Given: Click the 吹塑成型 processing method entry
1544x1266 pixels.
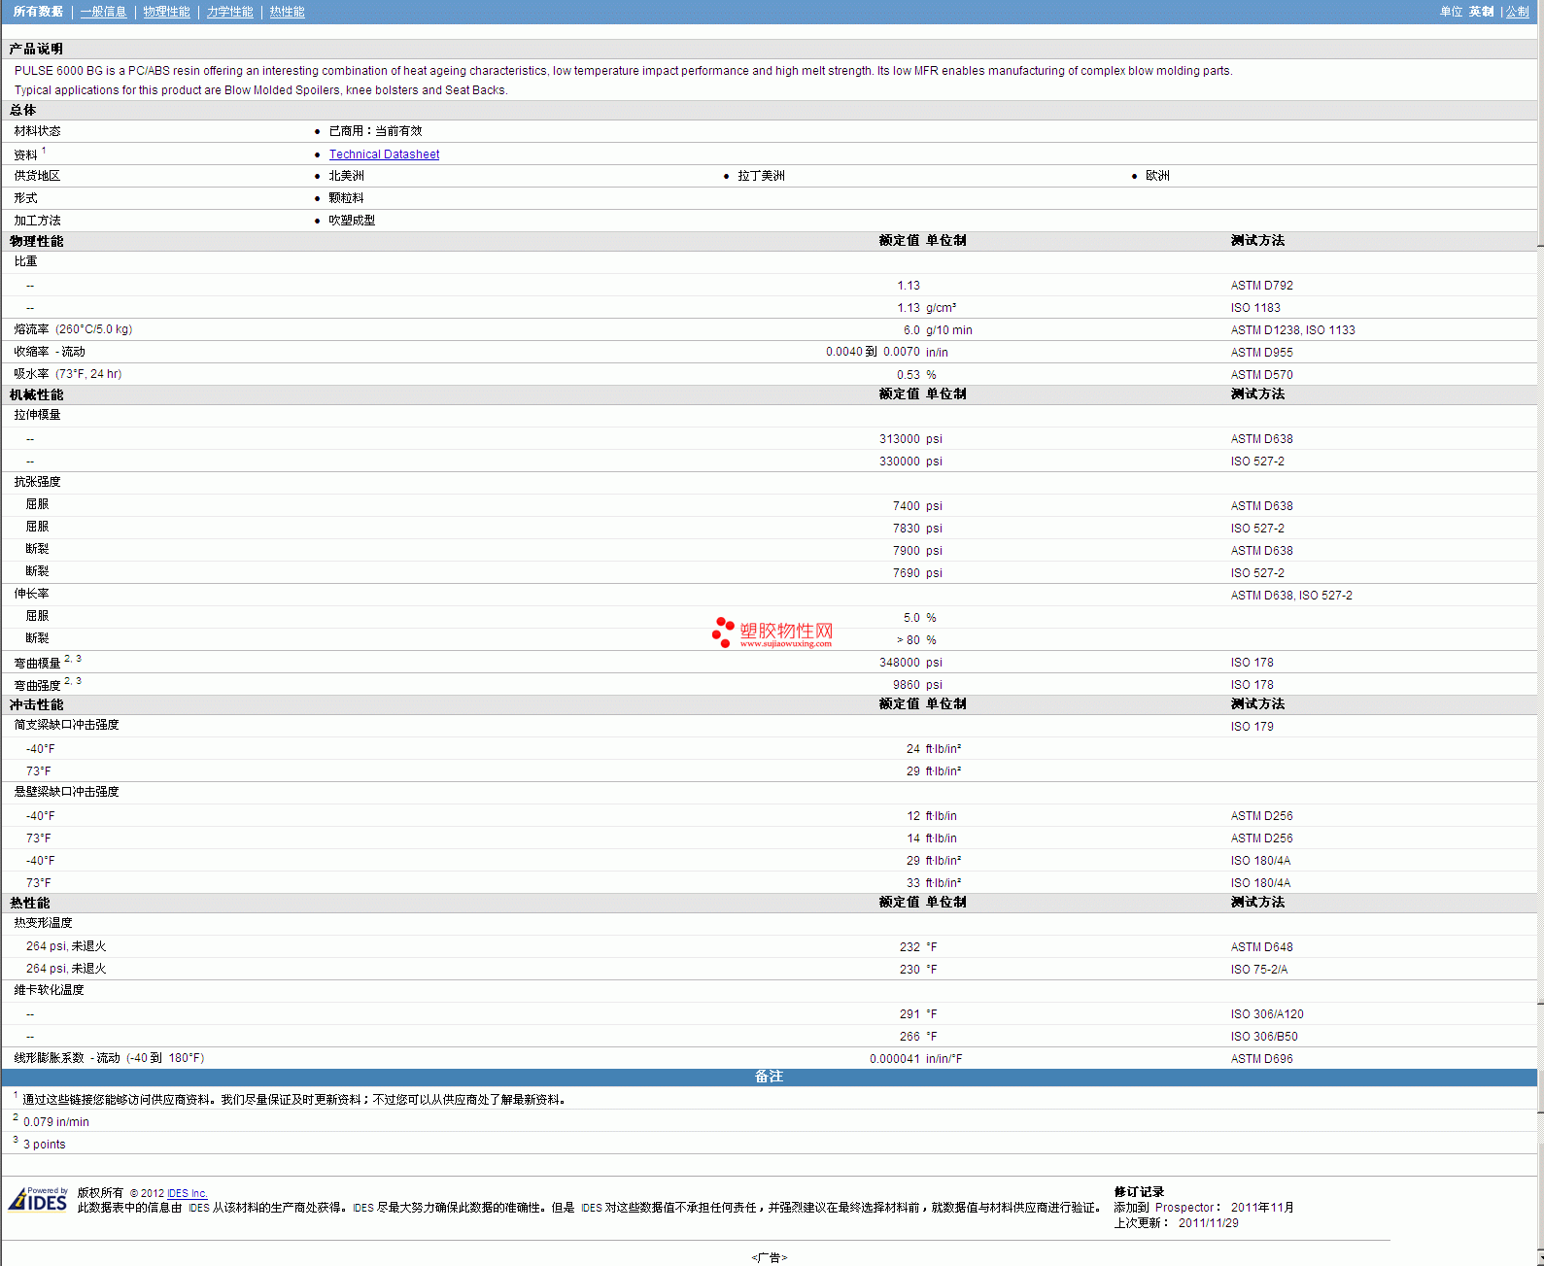Looking at the screenshot, I should coord(352,221).
